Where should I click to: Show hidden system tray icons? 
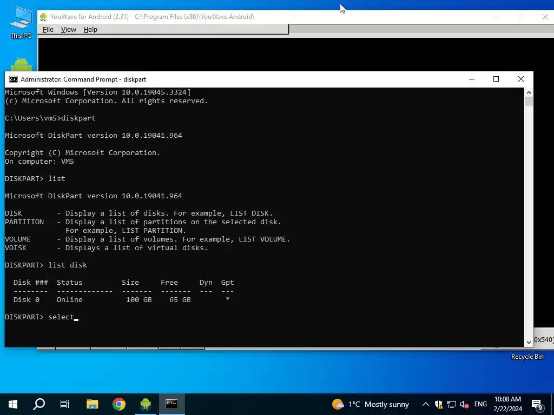click(426, 404)
